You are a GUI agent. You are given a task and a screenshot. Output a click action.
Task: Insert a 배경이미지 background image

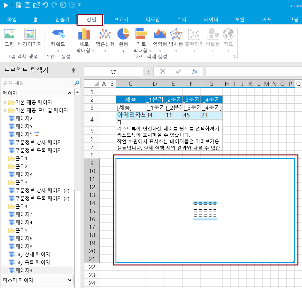30,37
